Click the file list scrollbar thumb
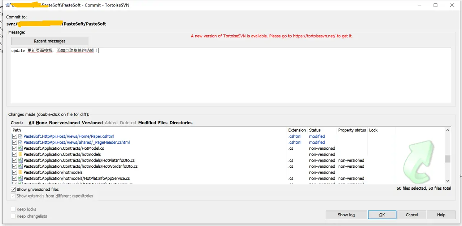Screen dimensions: 462x226 click(x=448, y=159)
